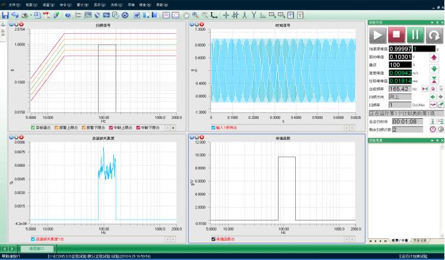Toggle the second orange legend checkbox in sweep chart
Viewport: 445px width, 260px height.
click(83, 128)
